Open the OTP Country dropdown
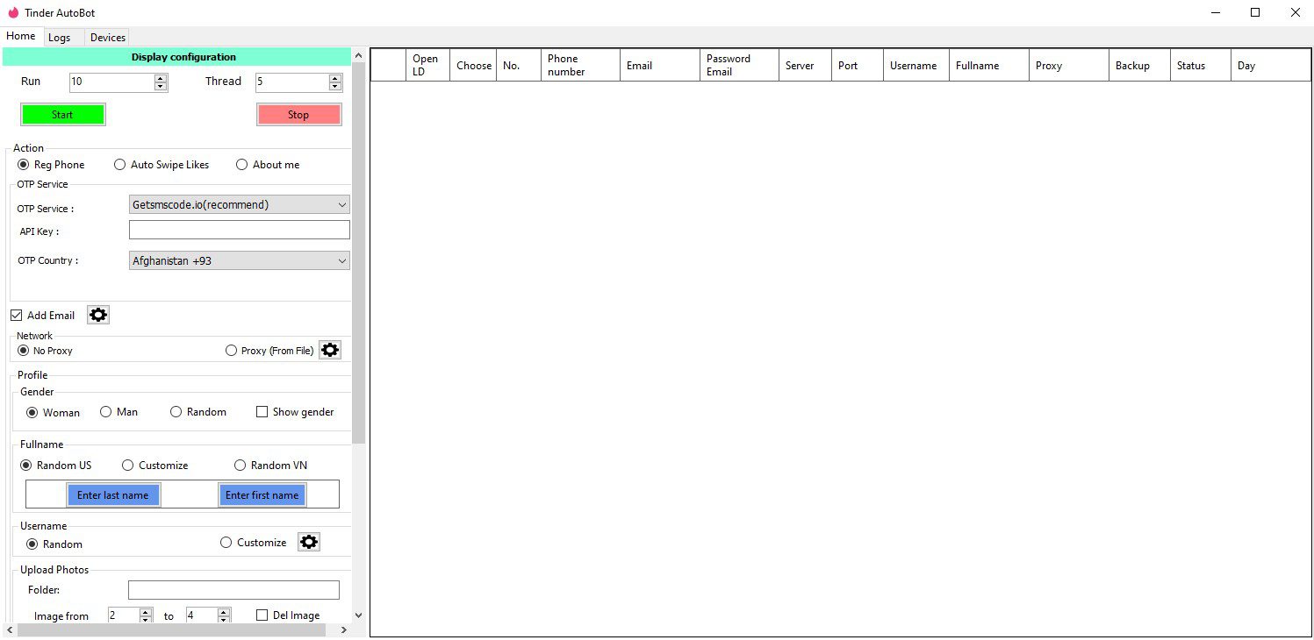The height and width of the screenshot is (640, 1314). 239,260
